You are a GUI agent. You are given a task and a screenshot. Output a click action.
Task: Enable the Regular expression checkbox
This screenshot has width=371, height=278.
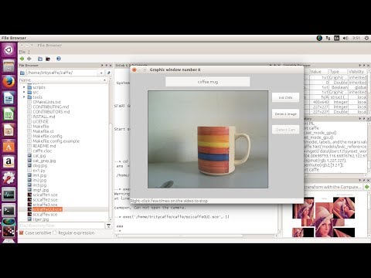(55, 232)
